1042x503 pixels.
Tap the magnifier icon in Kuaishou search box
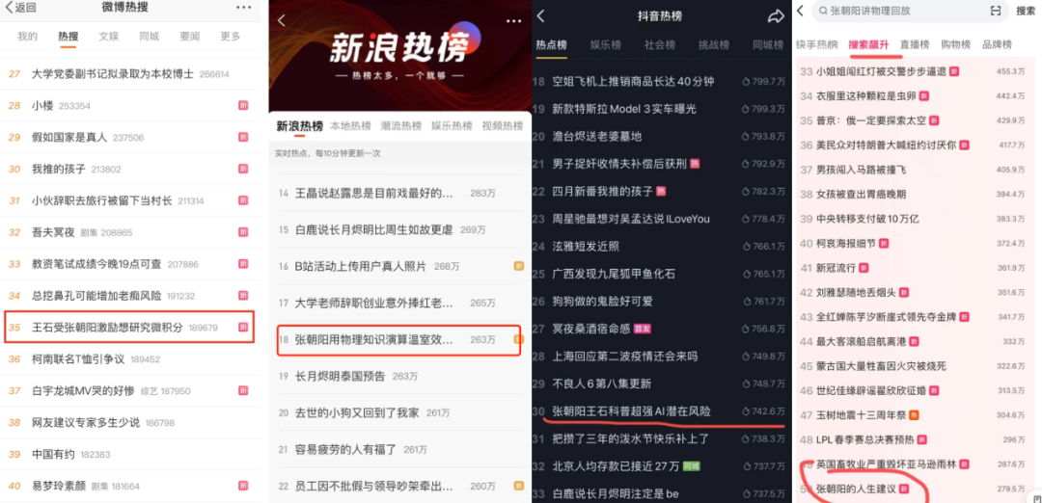(823, 11)
